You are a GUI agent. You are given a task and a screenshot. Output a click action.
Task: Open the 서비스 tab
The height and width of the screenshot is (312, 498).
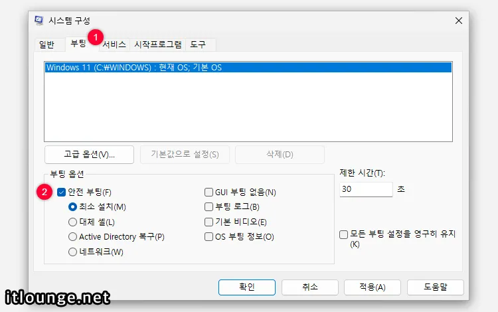(114, 44)
